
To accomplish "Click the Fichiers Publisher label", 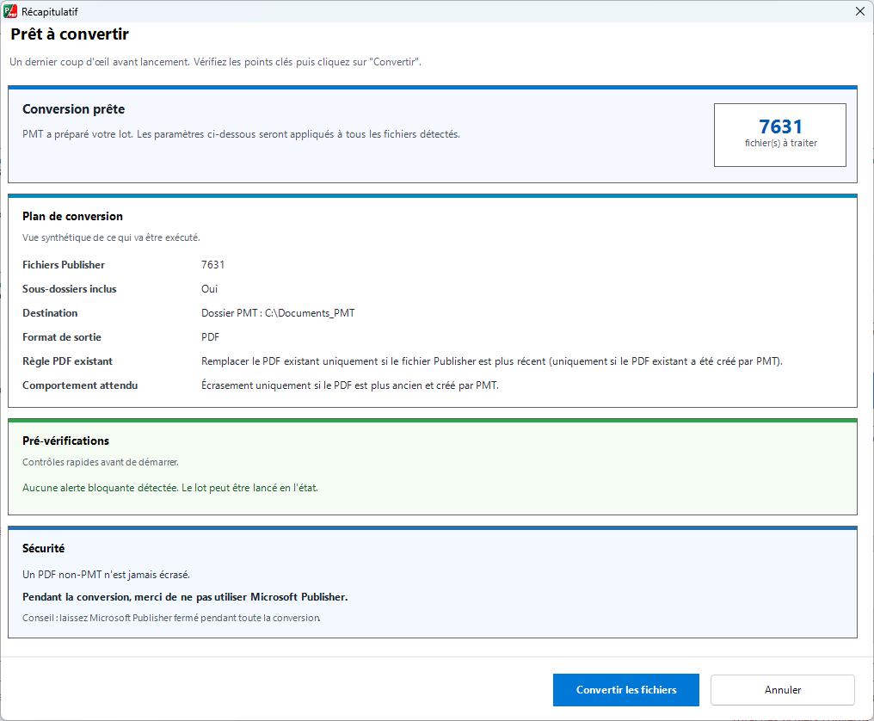I will (64, 265).
